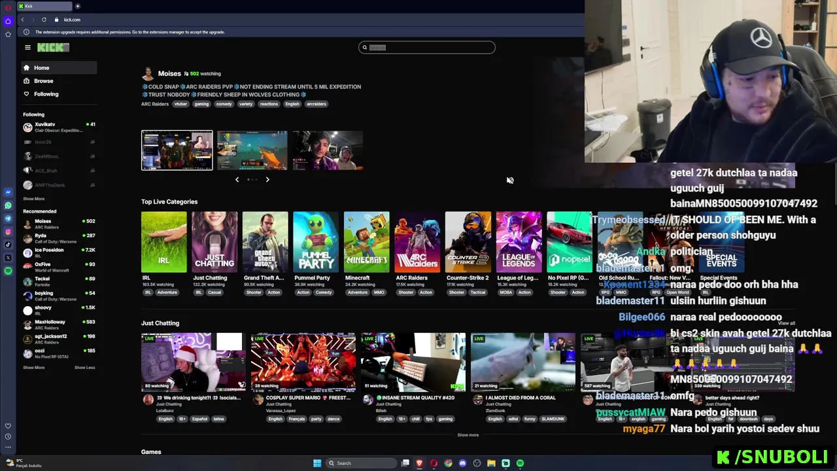This screenshot has height=471, width=837.
Task: Select the Counter-Strike 2 category card
Action: tap(468, 242)
